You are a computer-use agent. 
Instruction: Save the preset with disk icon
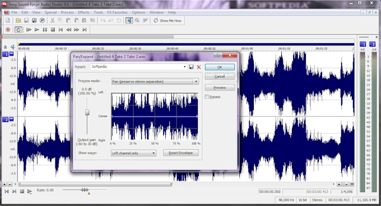click(x=192, y=67)
